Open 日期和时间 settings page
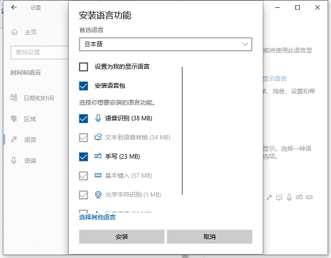This screenshot has height=258, width=331. tap(39, 98)
